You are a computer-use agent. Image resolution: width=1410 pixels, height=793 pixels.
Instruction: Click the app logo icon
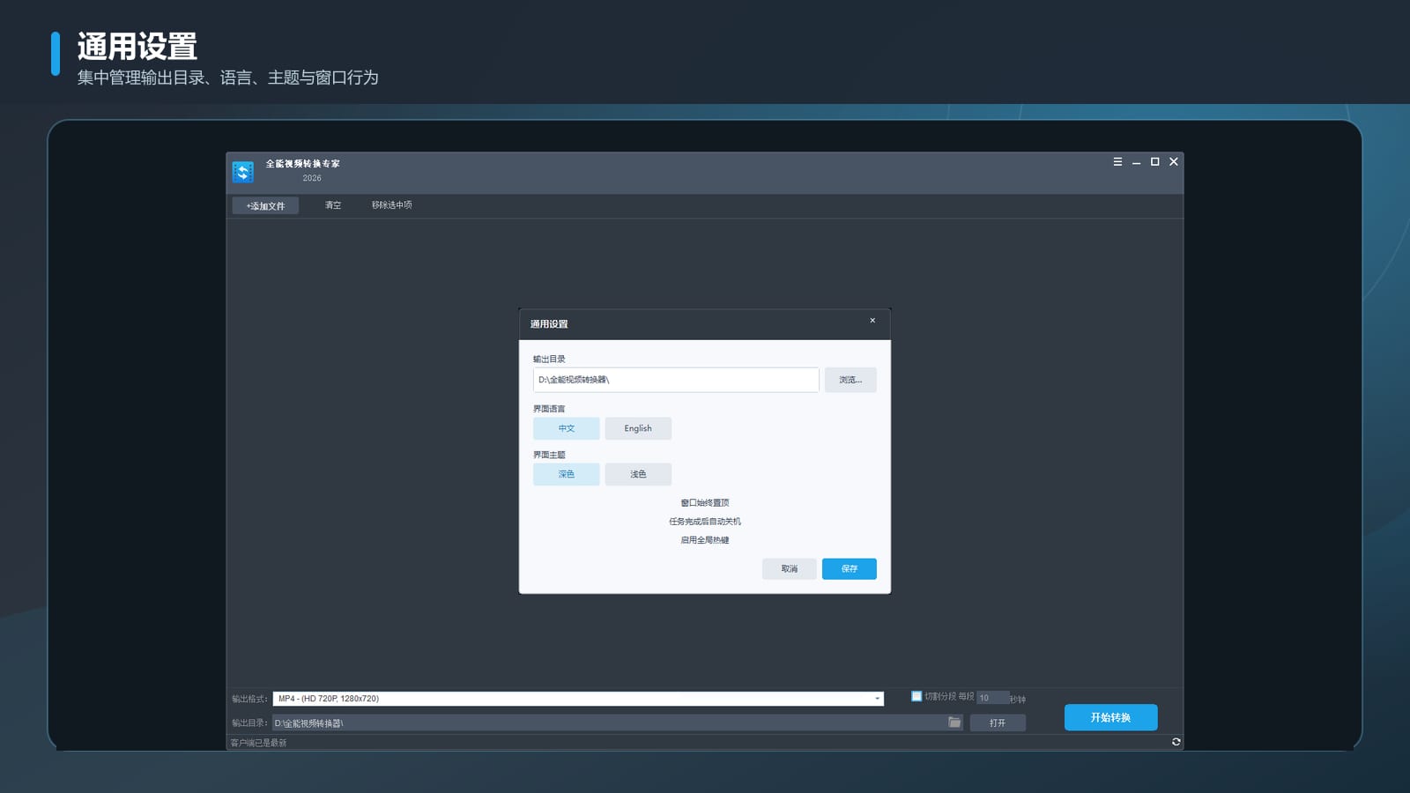tap(243, 172)
